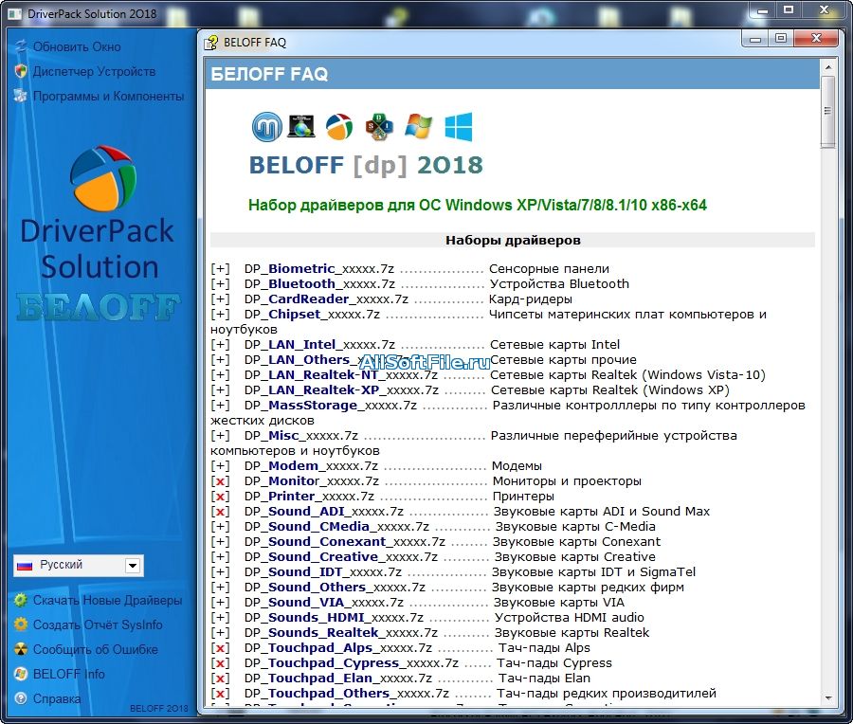The height and width of the screenshot is (724, 853).
Task: Click the radiation Report Error icon
Action: pyautogui.click(x=21, y=649)
